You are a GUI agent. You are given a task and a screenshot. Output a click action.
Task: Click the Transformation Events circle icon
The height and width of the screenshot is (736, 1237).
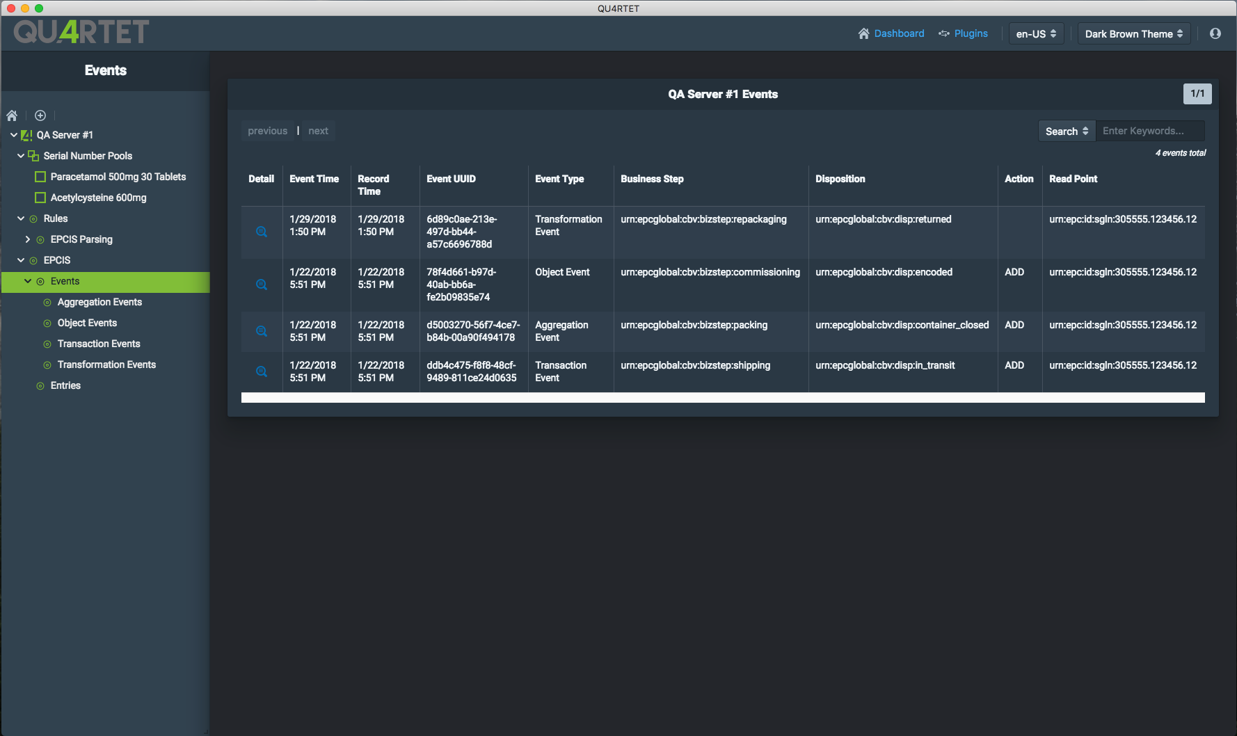click(47, 365)
